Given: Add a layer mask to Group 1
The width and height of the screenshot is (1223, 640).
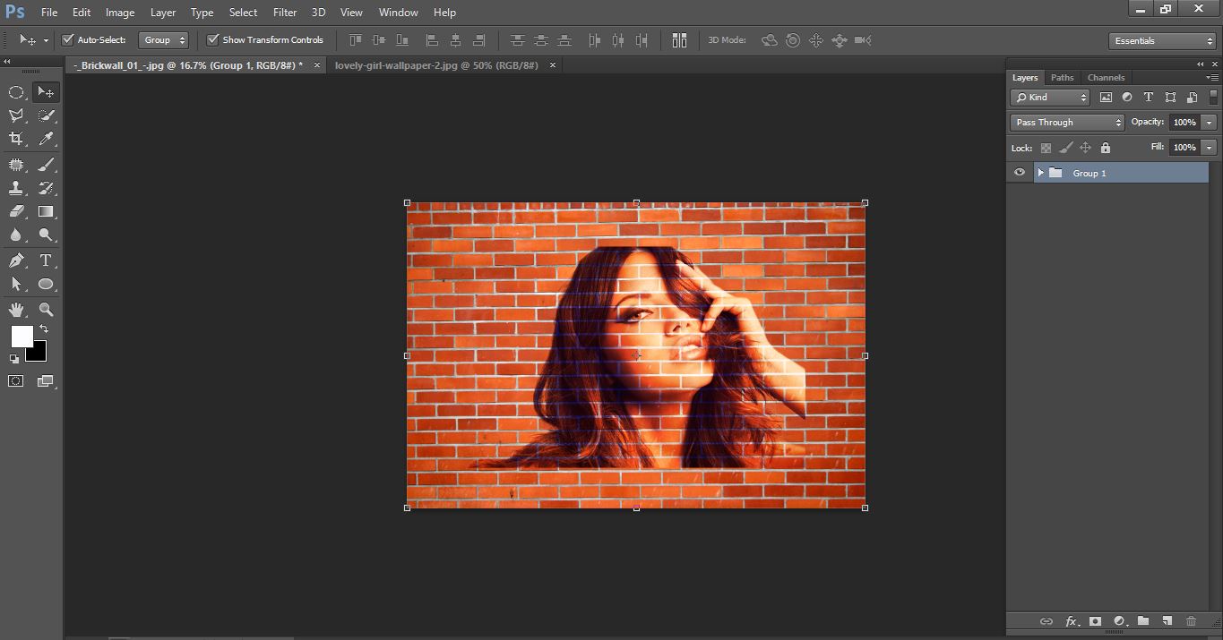Looking at the screenshot, I should pos(1096,620).
